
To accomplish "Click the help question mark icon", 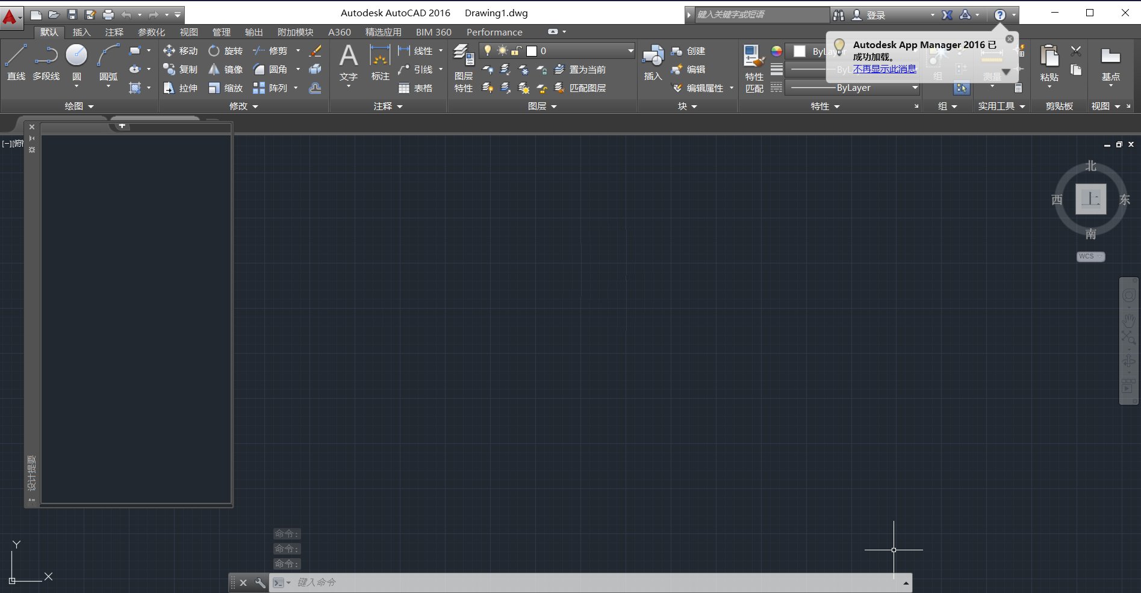I will coord(1000,15).
